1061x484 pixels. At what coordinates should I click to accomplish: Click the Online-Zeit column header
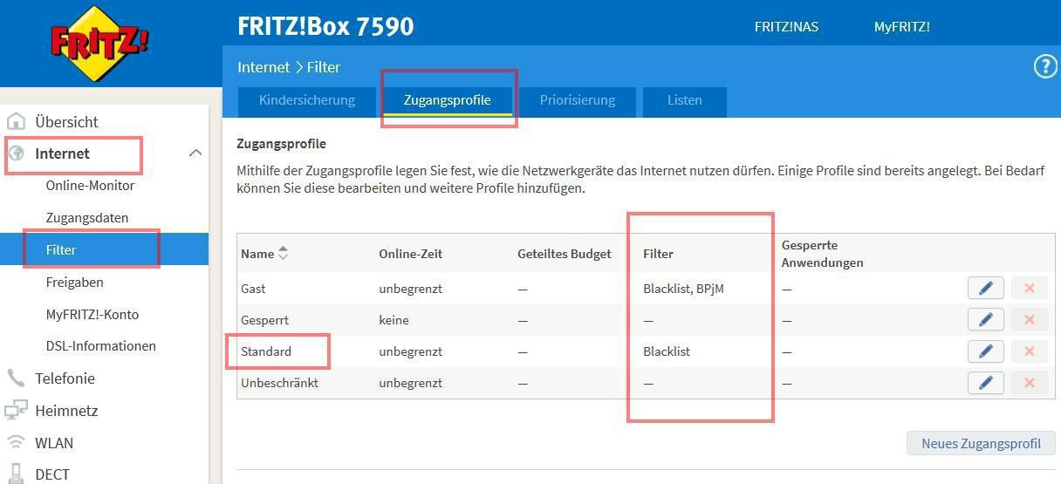(410, 254)
